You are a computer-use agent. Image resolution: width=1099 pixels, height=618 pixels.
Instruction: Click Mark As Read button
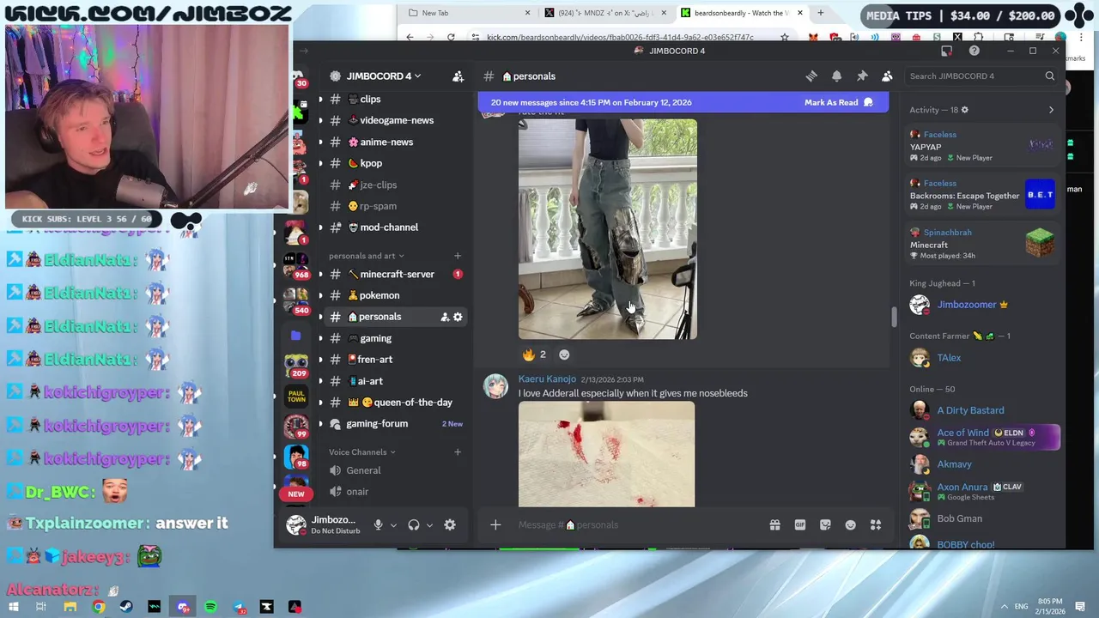[x=838, y=102]
